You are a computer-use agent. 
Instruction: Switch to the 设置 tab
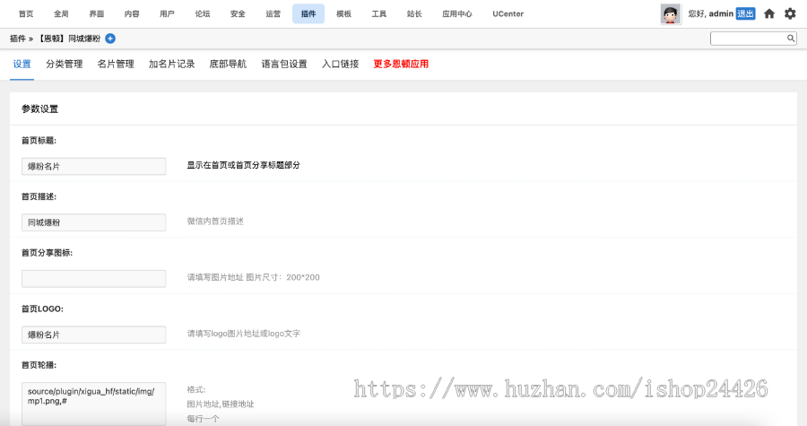(x=22, y=64)
